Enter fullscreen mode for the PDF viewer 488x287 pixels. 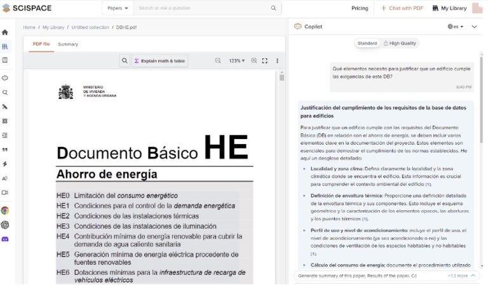tap(265, 60)
